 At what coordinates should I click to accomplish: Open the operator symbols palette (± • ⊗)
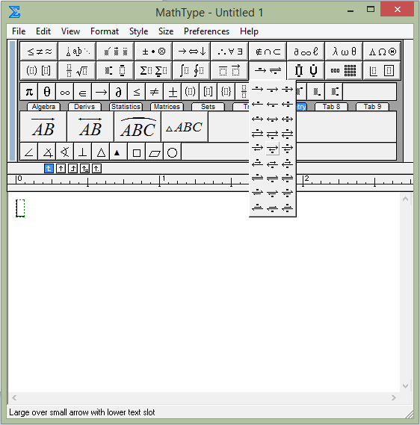click(153, 51)
